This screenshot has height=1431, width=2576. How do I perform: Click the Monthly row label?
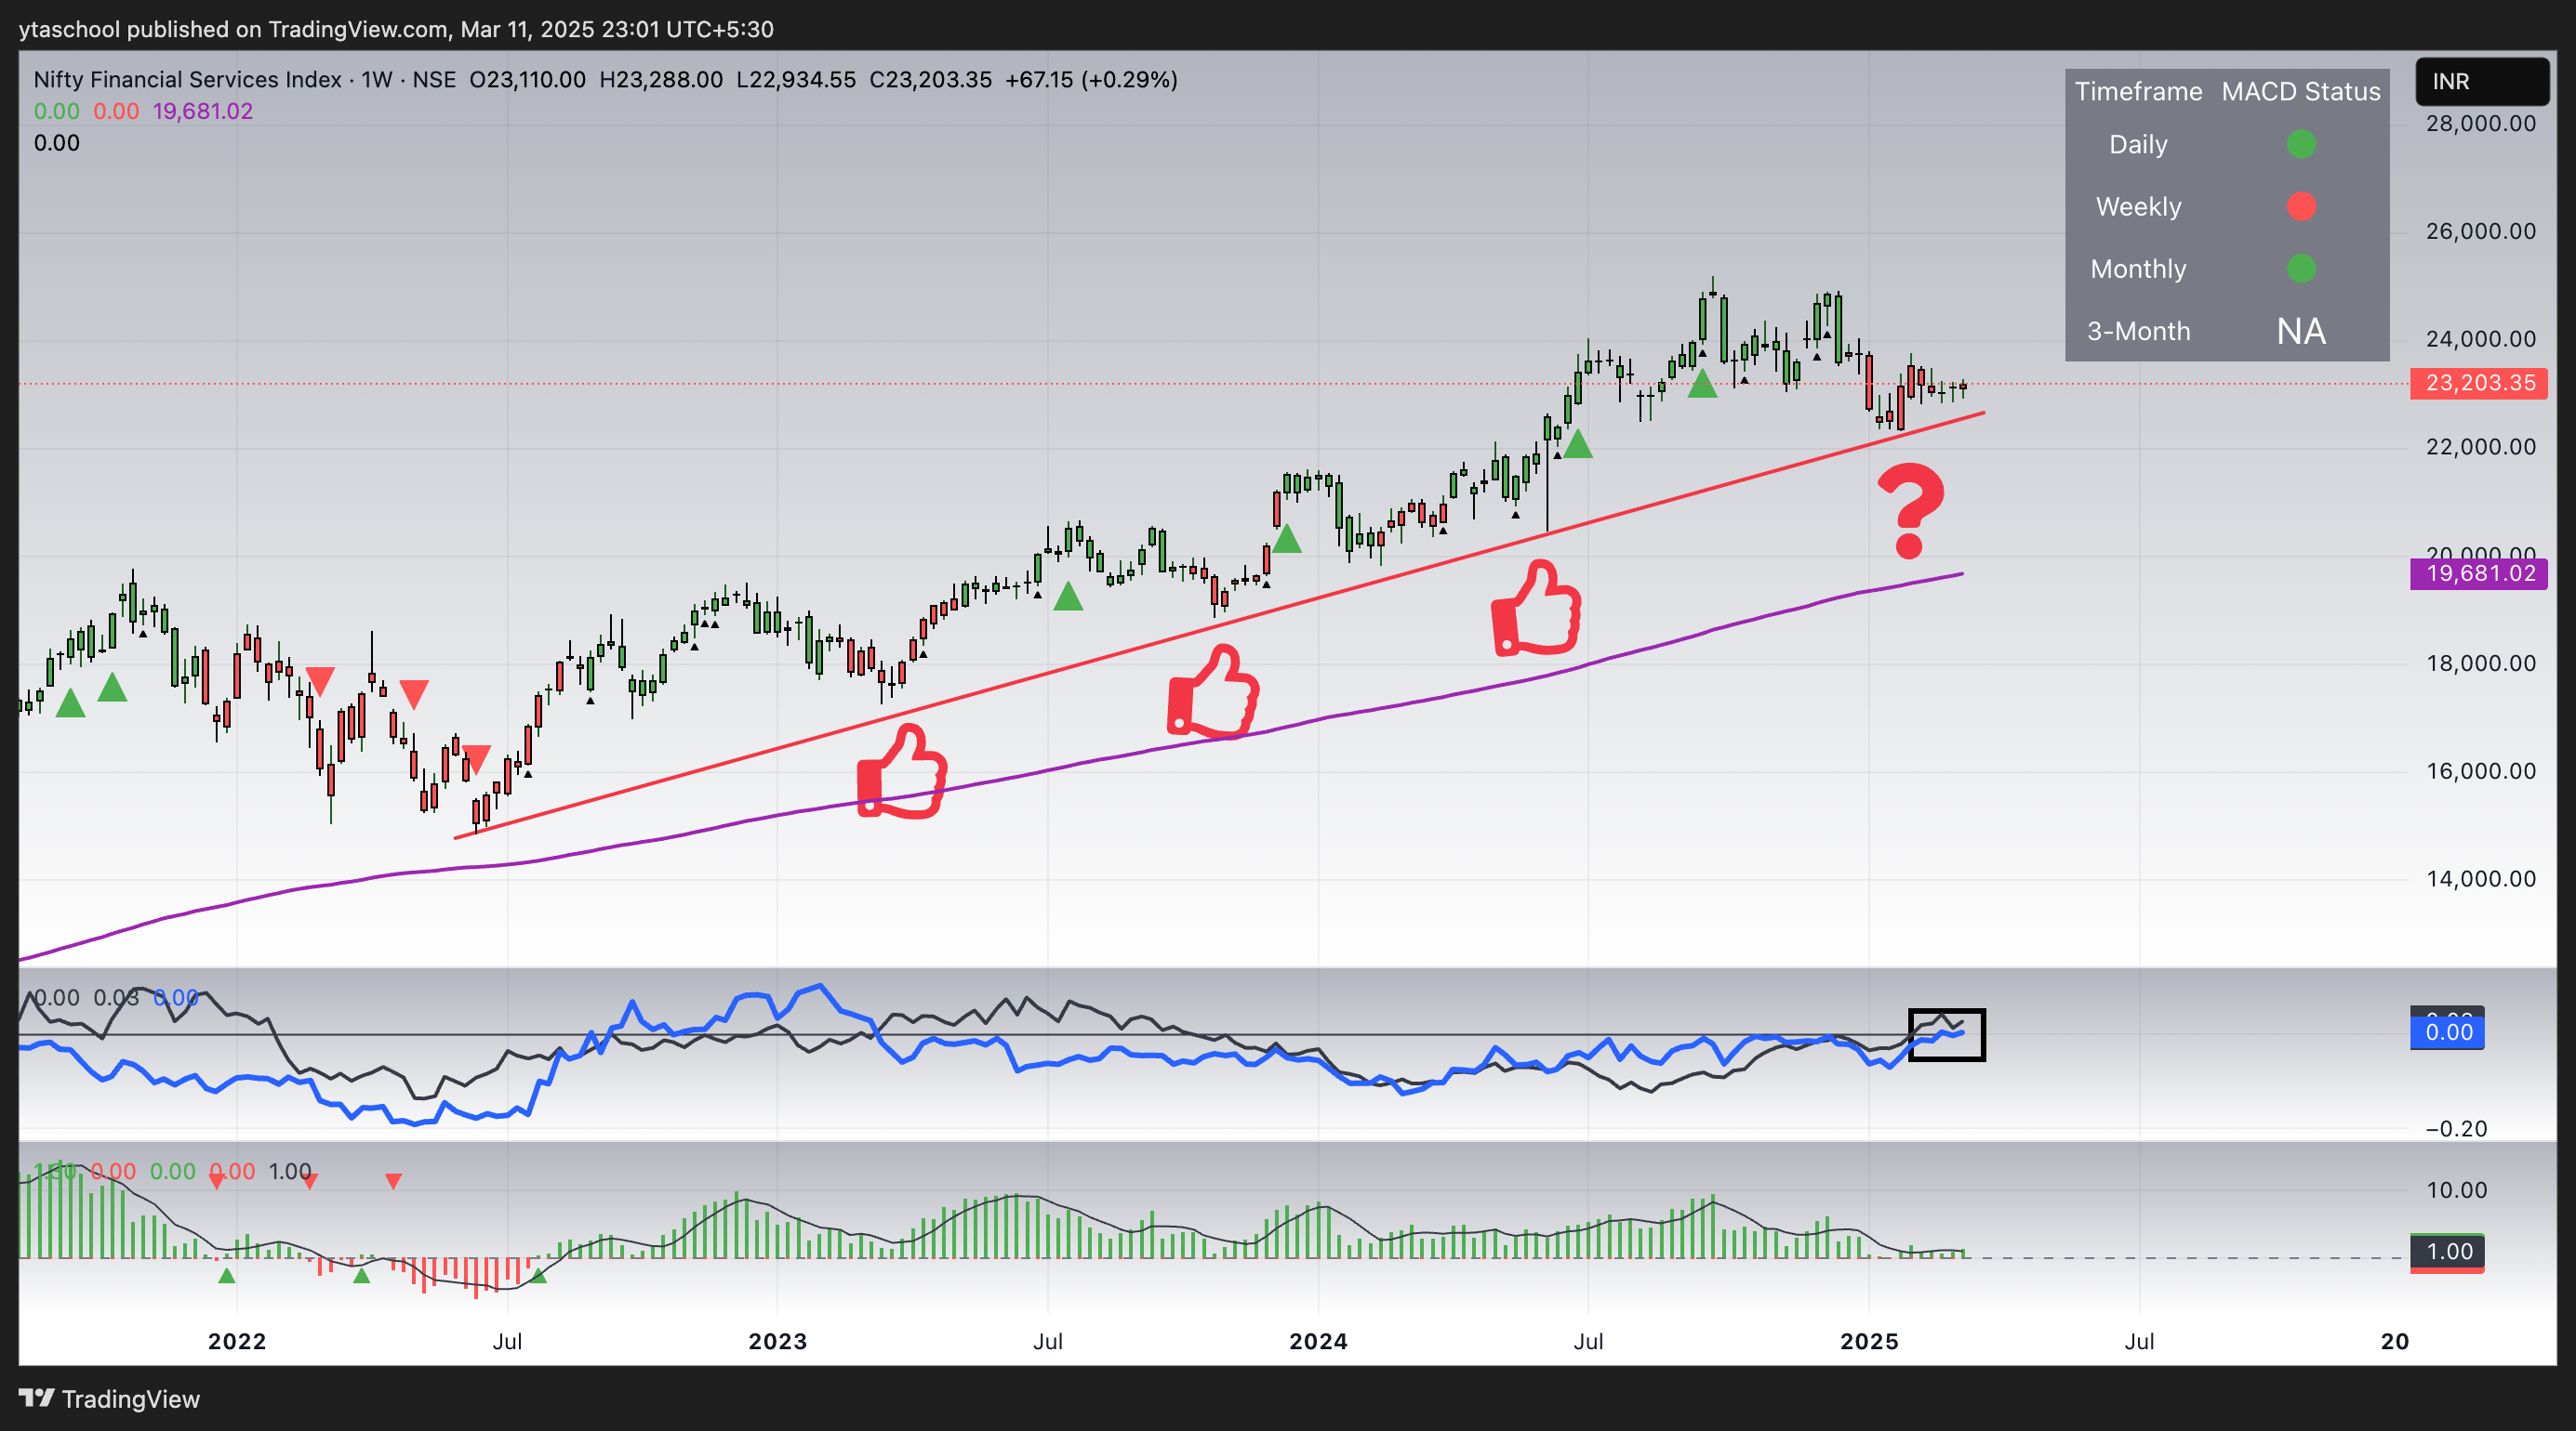(2138, 269)
